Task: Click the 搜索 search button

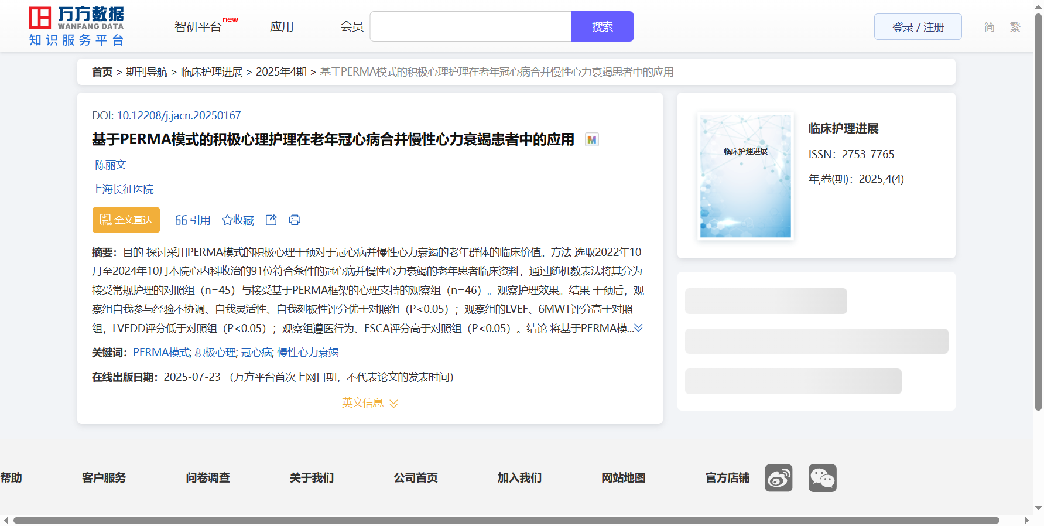Action: 603,26
